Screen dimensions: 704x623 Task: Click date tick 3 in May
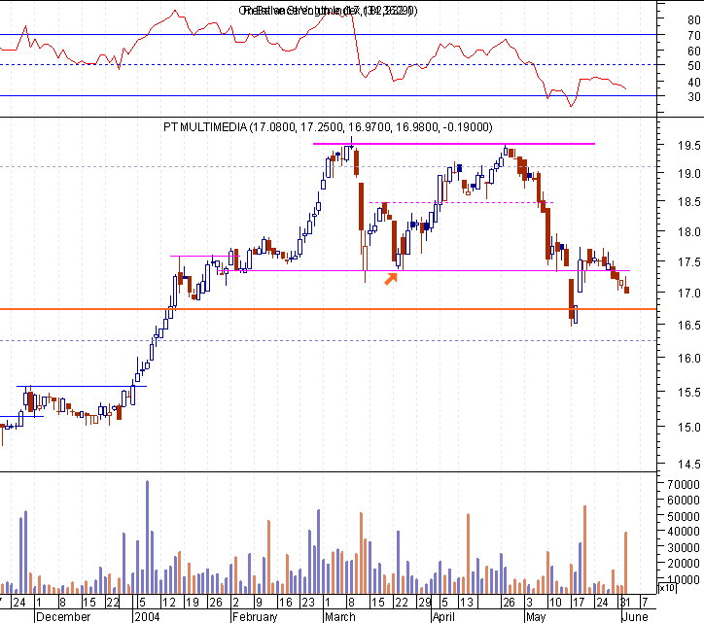pyautogui.click(x=530, y=603)
